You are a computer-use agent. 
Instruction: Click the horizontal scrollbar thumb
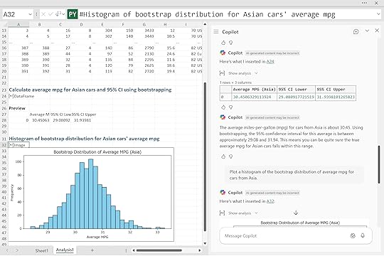[x=159, y=250]
